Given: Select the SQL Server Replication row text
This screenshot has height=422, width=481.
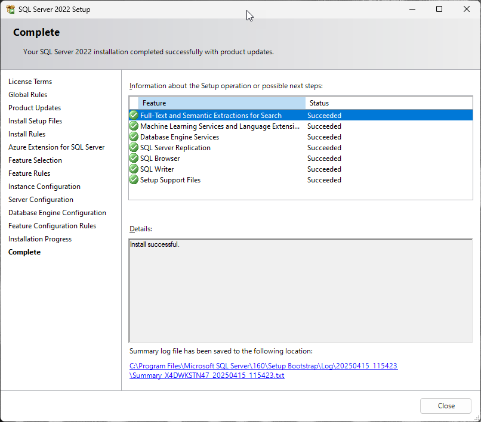Looking at the screenshot, I should (175, 148).
